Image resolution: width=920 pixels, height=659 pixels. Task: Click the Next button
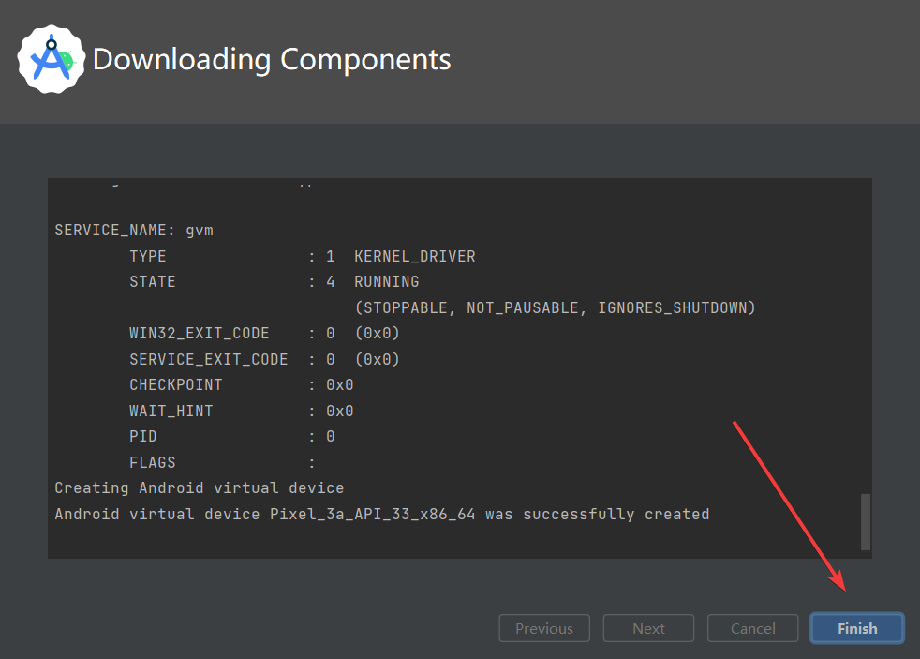pos(648,628)
